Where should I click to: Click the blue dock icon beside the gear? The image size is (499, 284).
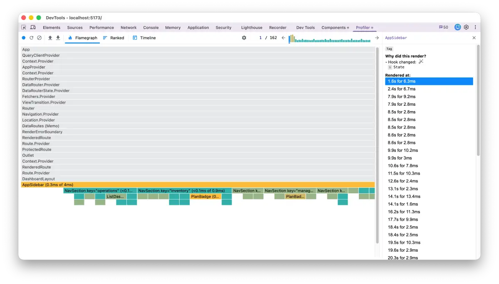(x=457, y=27)
